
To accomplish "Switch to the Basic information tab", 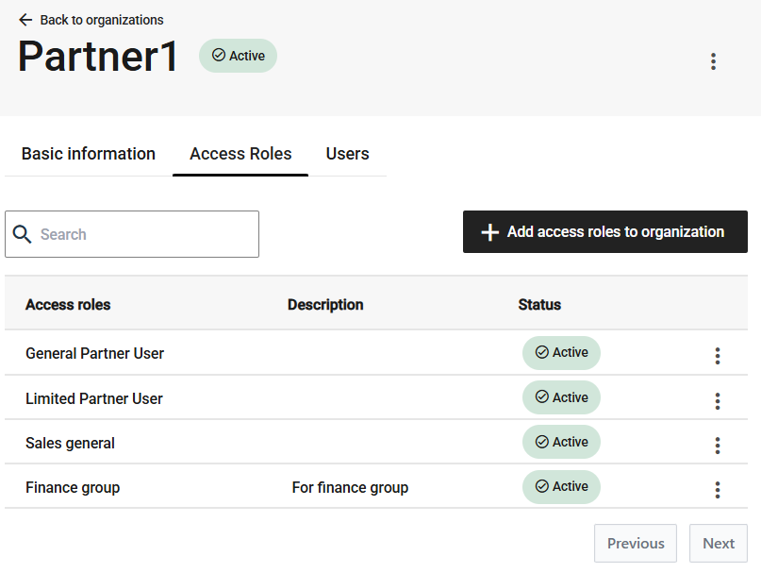I will click(x=88, y=153).
